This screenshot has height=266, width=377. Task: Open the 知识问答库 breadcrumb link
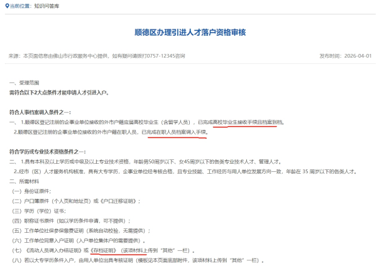46,6
